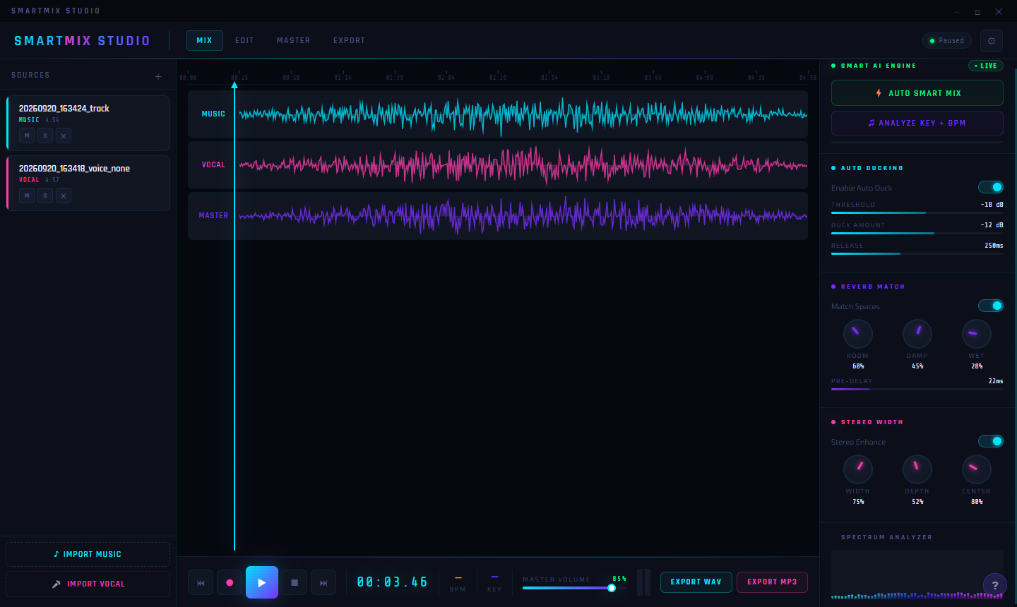Click the Paused status indicator
The height and width of the screenshot is (607, 1017).
947,41
